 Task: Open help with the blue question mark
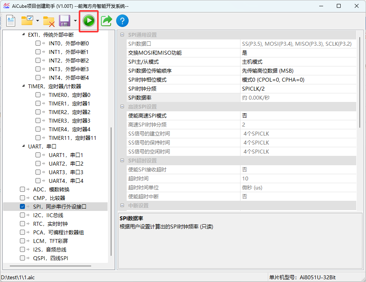pyautogui.click(x=122, y=21)
